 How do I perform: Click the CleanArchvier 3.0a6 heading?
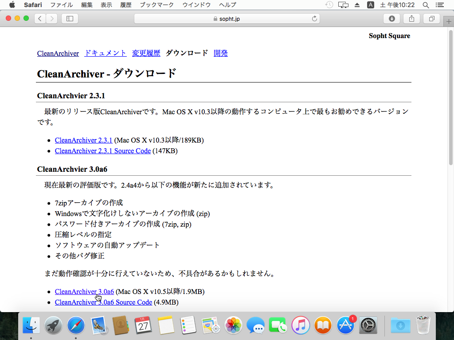coord(72,169)
